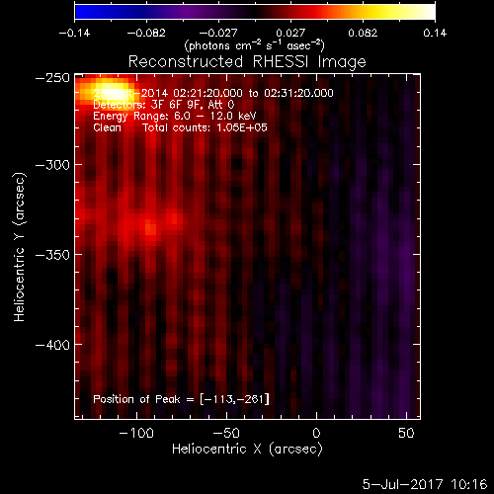The height and width of the screenshot is (494, 494).
Task: Click the time range '02:21:20.000 to 02:31:20.000'
Action: (253, 93)
